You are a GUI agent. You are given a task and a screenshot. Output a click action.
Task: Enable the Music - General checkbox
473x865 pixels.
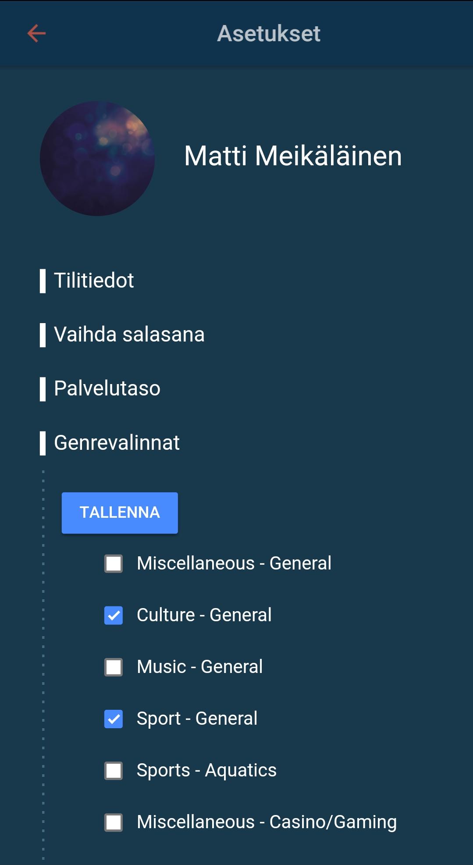(114, 667)
